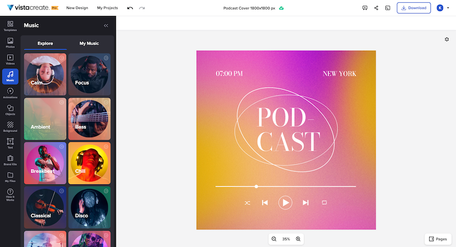Open the Objects sidebar panel

click(x=10, y=109)
